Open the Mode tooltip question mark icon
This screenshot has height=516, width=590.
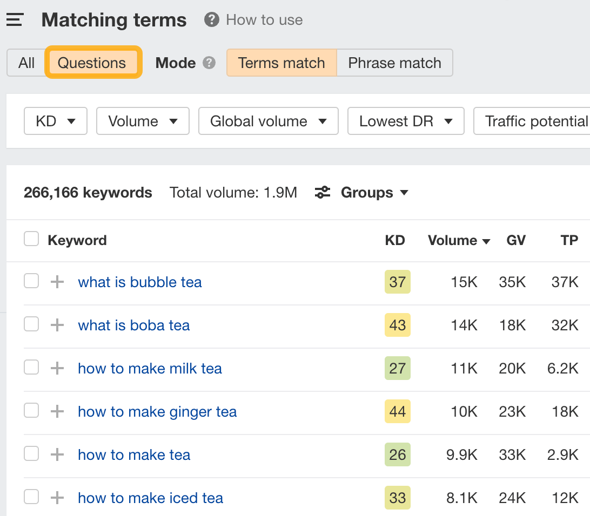(x=210, y=63)
